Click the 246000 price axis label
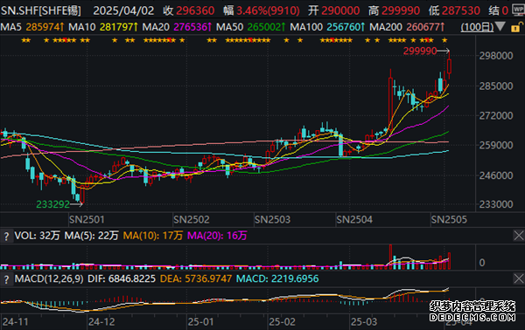 point(496,175)
